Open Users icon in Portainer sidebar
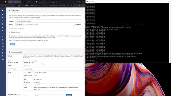This screenshot has height=96, width=171. coord(3,46)
